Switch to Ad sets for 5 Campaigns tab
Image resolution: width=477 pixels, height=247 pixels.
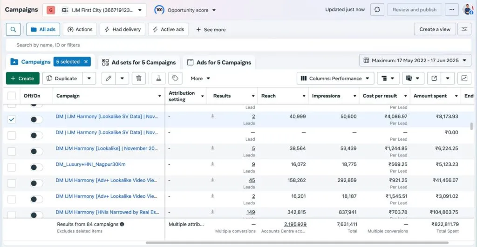click(139, 63)
